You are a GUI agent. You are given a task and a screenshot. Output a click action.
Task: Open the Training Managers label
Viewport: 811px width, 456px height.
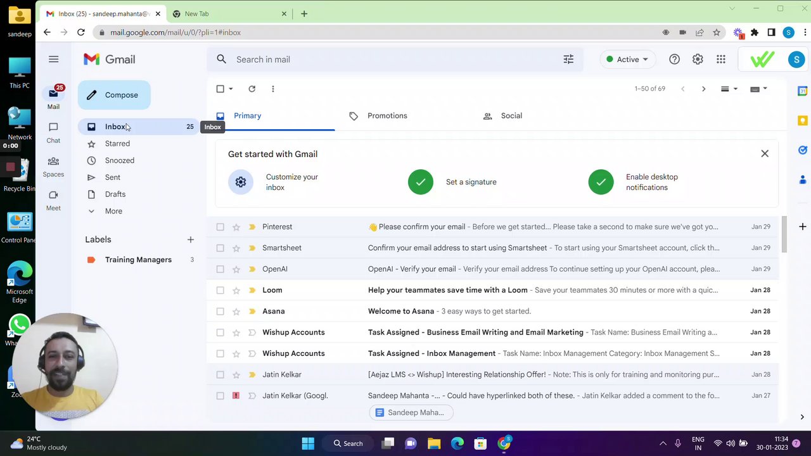(x=138, y=260)
